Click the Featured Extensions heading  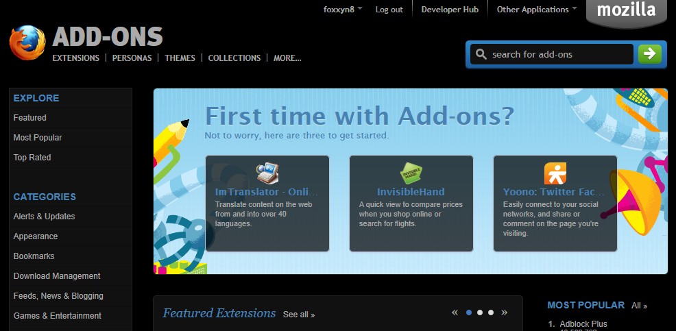click(x=219, y=313)
